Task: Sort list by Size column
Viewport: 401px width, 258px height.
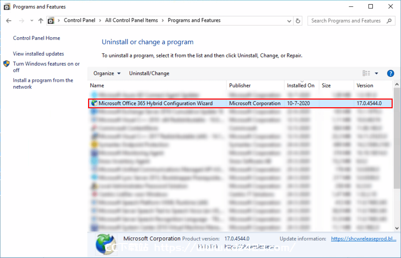Action: 336,85
